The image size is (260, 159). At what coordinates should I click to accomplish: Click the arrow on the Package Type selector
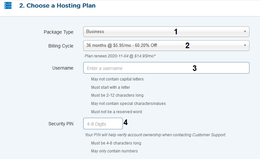pyautogui.click(x=245, y=32)
